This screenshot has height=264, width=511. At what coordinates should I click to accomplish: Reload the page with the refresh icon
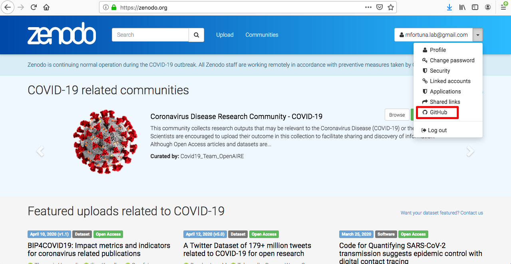(x=34, y=7)
